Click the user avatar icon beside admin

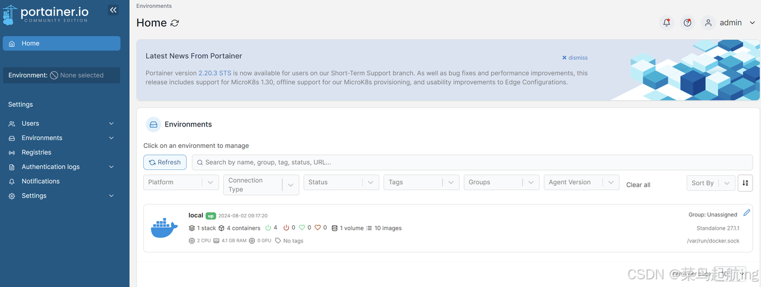pos(708,23)
